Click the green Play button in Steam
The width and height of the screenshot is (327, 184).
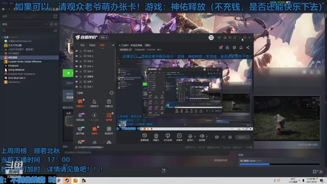coord(68,73)
